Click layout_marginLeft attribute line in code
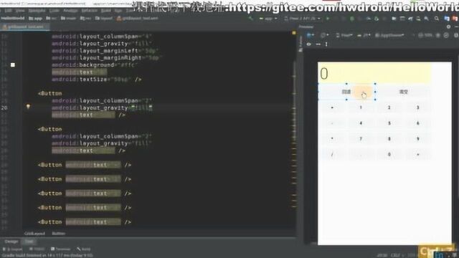Viewport: 459px width, 258px height. click(105, 51)
